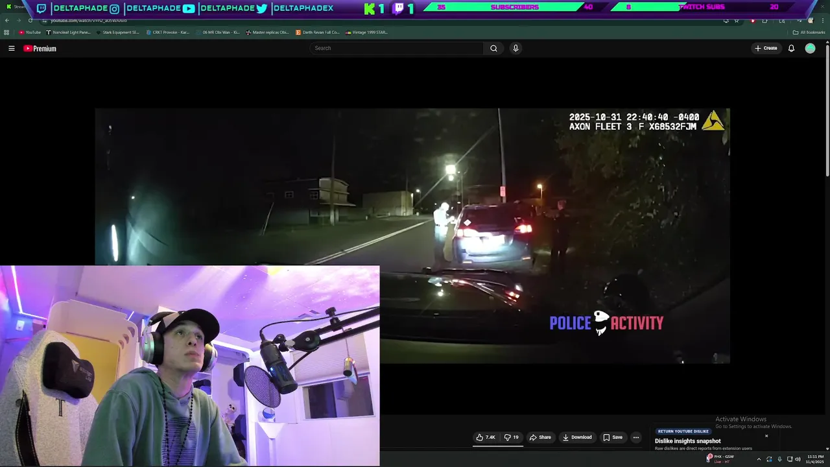Viewport: 830px width, 467px height.
Task: Save the video to a playlist
Action: click(613, 437)
